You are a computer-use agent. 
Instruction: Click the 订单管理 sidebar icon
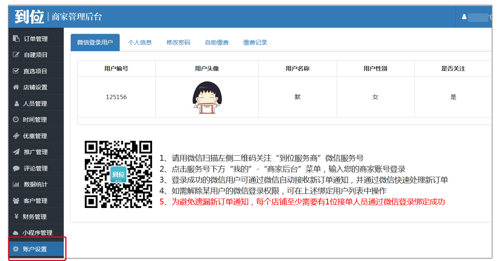coord(16,39)
